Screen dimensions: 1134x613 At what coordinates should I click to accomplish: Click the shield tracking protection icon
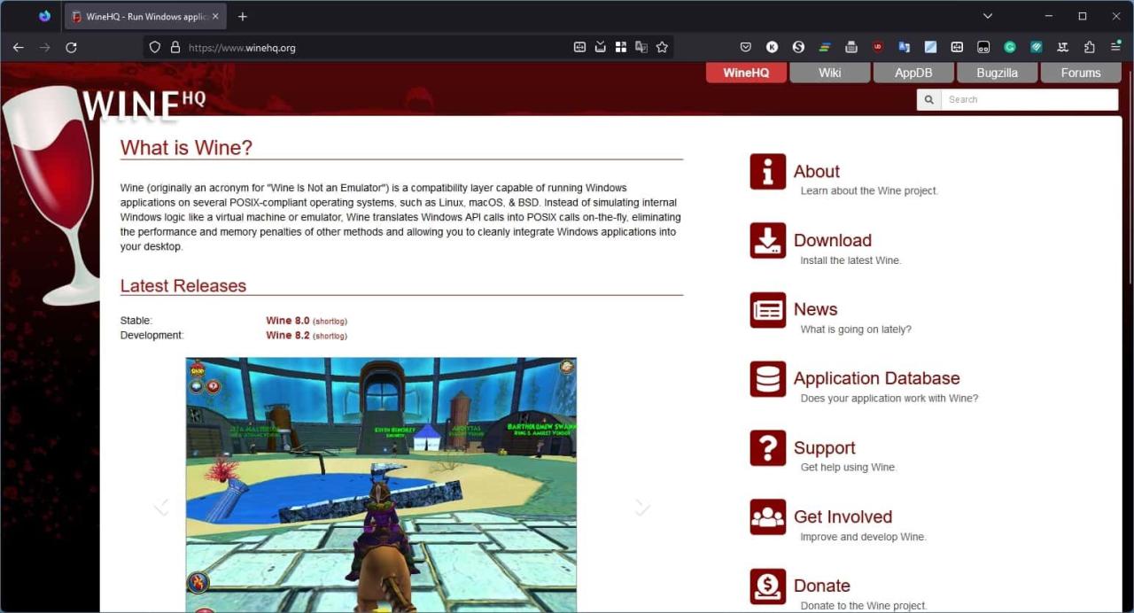tap(154, 48)
